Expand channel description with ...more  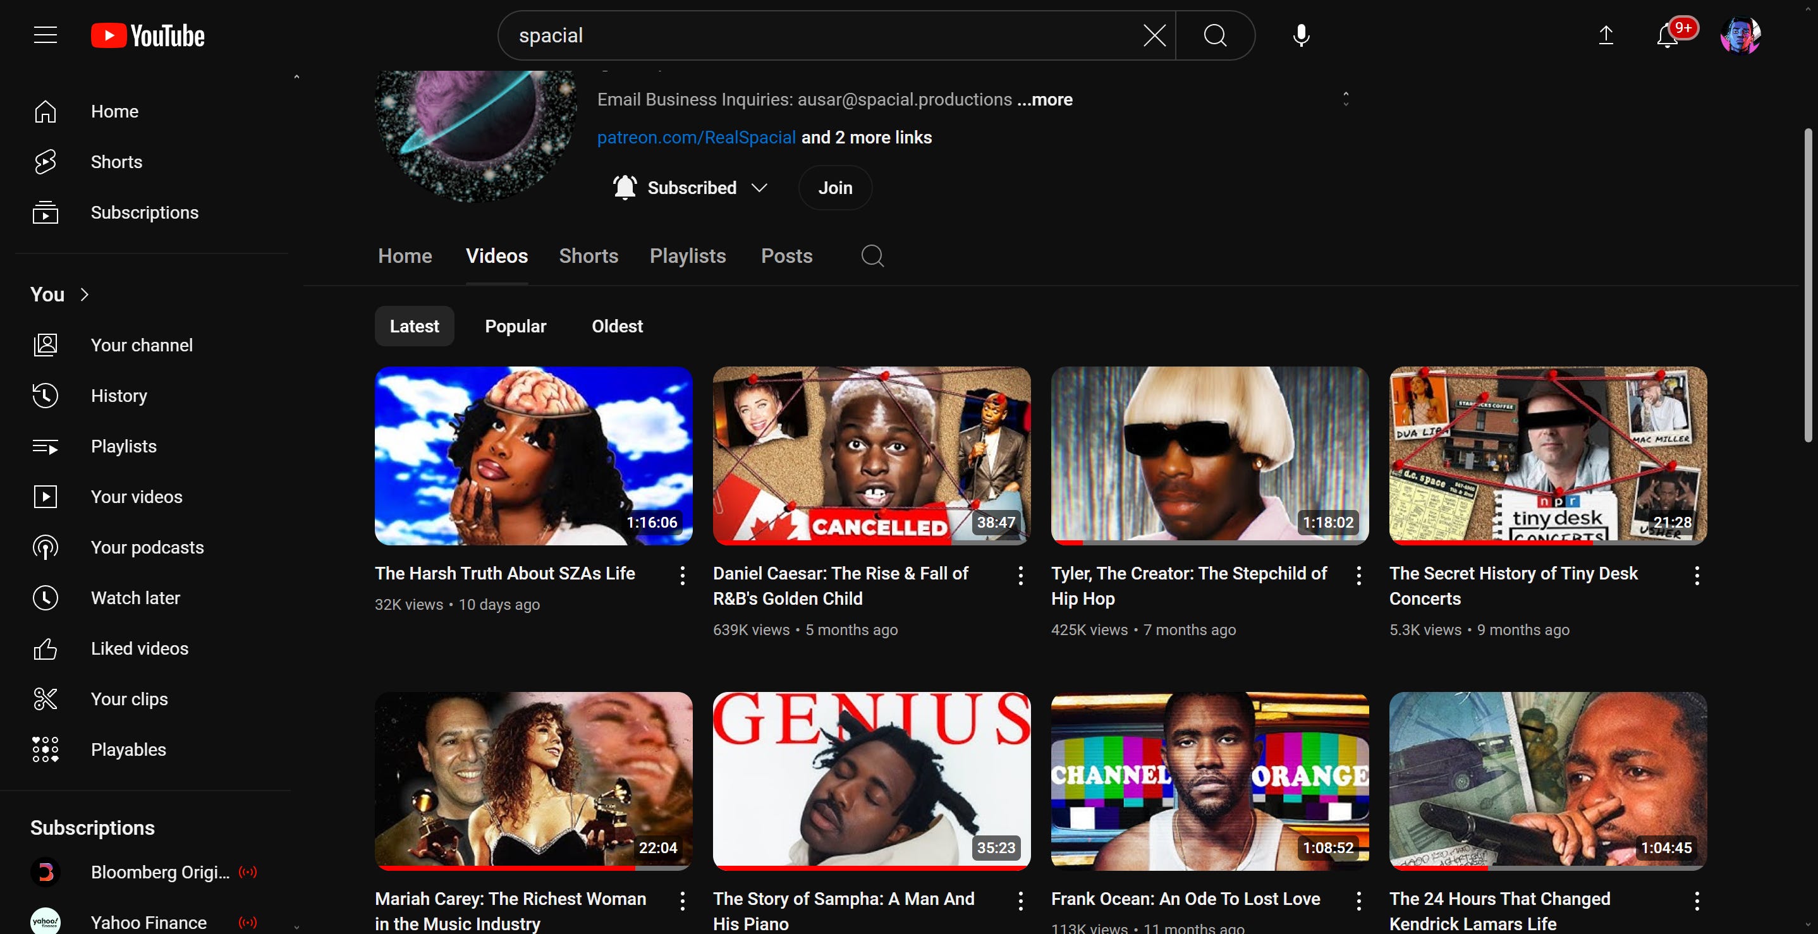tap(1044, 99)
